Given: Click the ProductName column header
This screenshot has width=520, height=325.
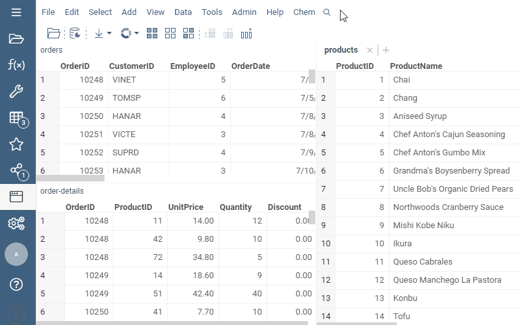Looking at the screenshot, I should point(416,66).
